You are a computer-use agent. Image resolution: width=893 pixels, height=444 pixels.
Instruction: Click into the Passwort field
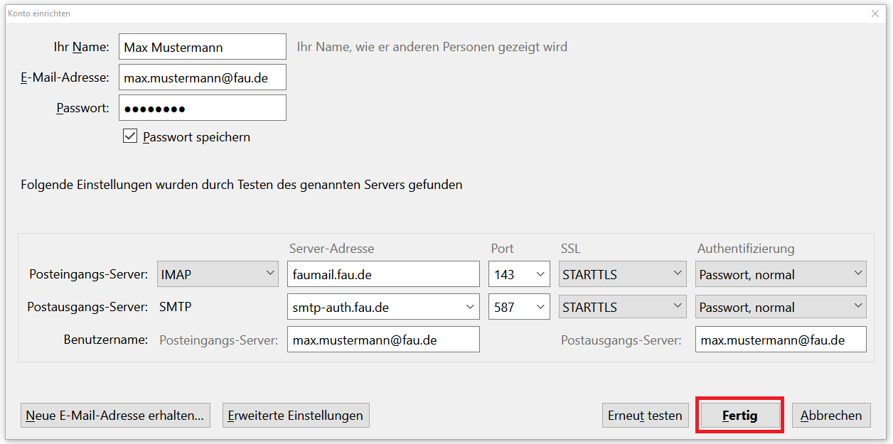pyautogui.click(x=202, y=109)
